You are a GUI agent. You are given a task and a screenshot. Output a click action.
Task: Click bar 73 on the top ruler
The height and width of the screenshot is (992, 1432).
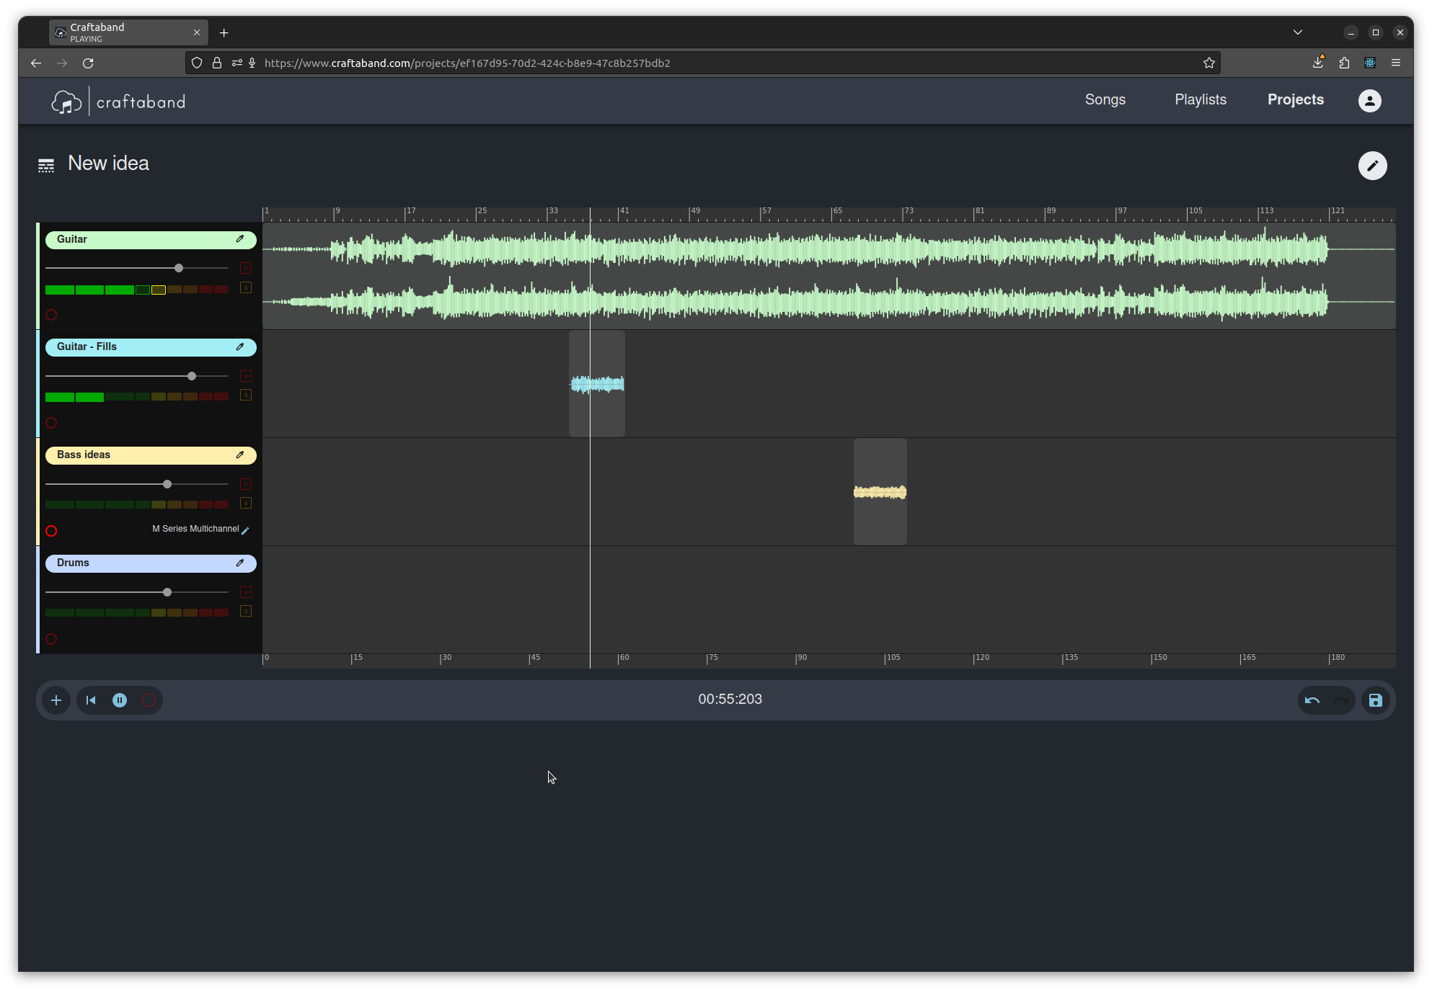coord(909,211)
